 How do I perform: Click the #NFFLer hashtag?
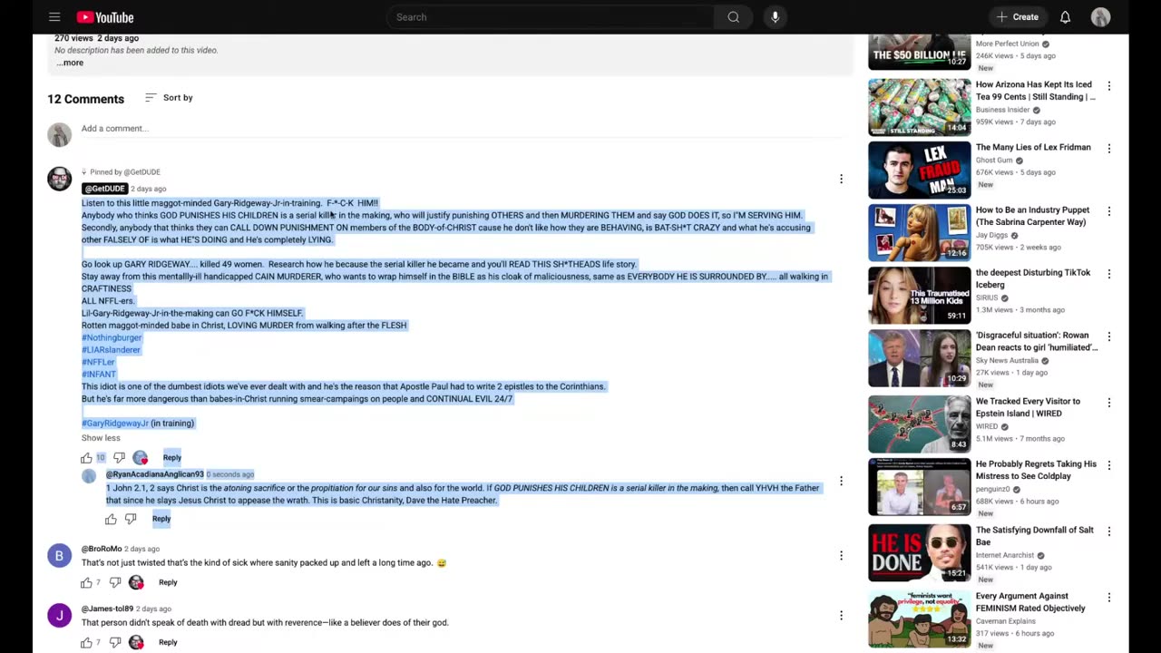[98, 362]
